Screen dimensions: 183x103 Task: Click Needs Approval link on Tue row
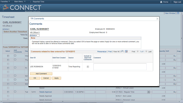click(45, 92)
